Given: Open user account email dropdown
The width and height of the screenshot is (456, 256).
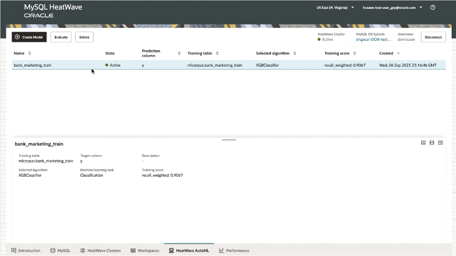Looking at the screenshot, I should (x=392, y=8).
